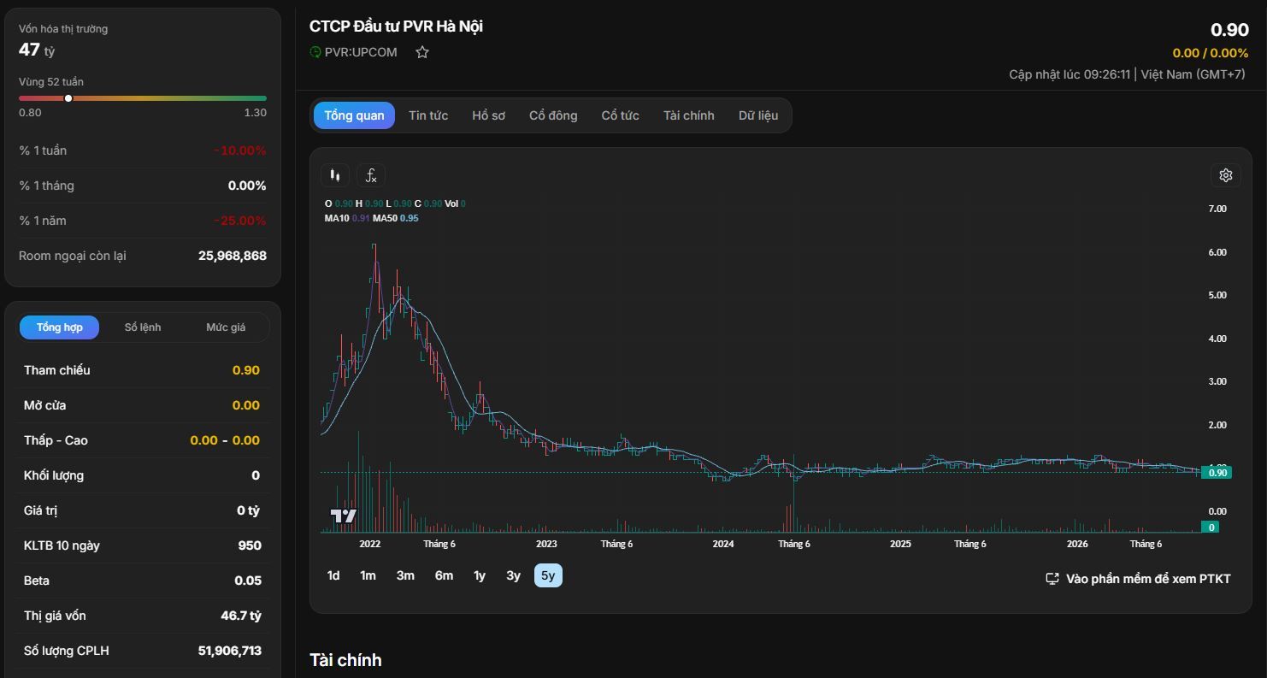Open the candlestick chart type selector

point(335,175)
